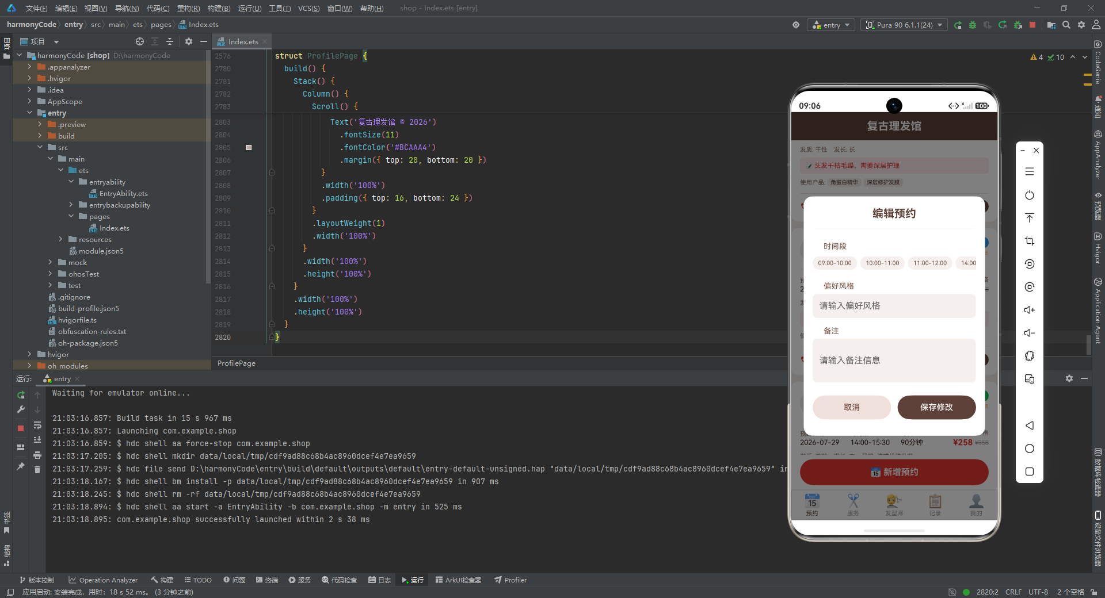Open the account profile icon in toolbar
The width and height of the screenshot is (1105, 598).
point(1096,25)
